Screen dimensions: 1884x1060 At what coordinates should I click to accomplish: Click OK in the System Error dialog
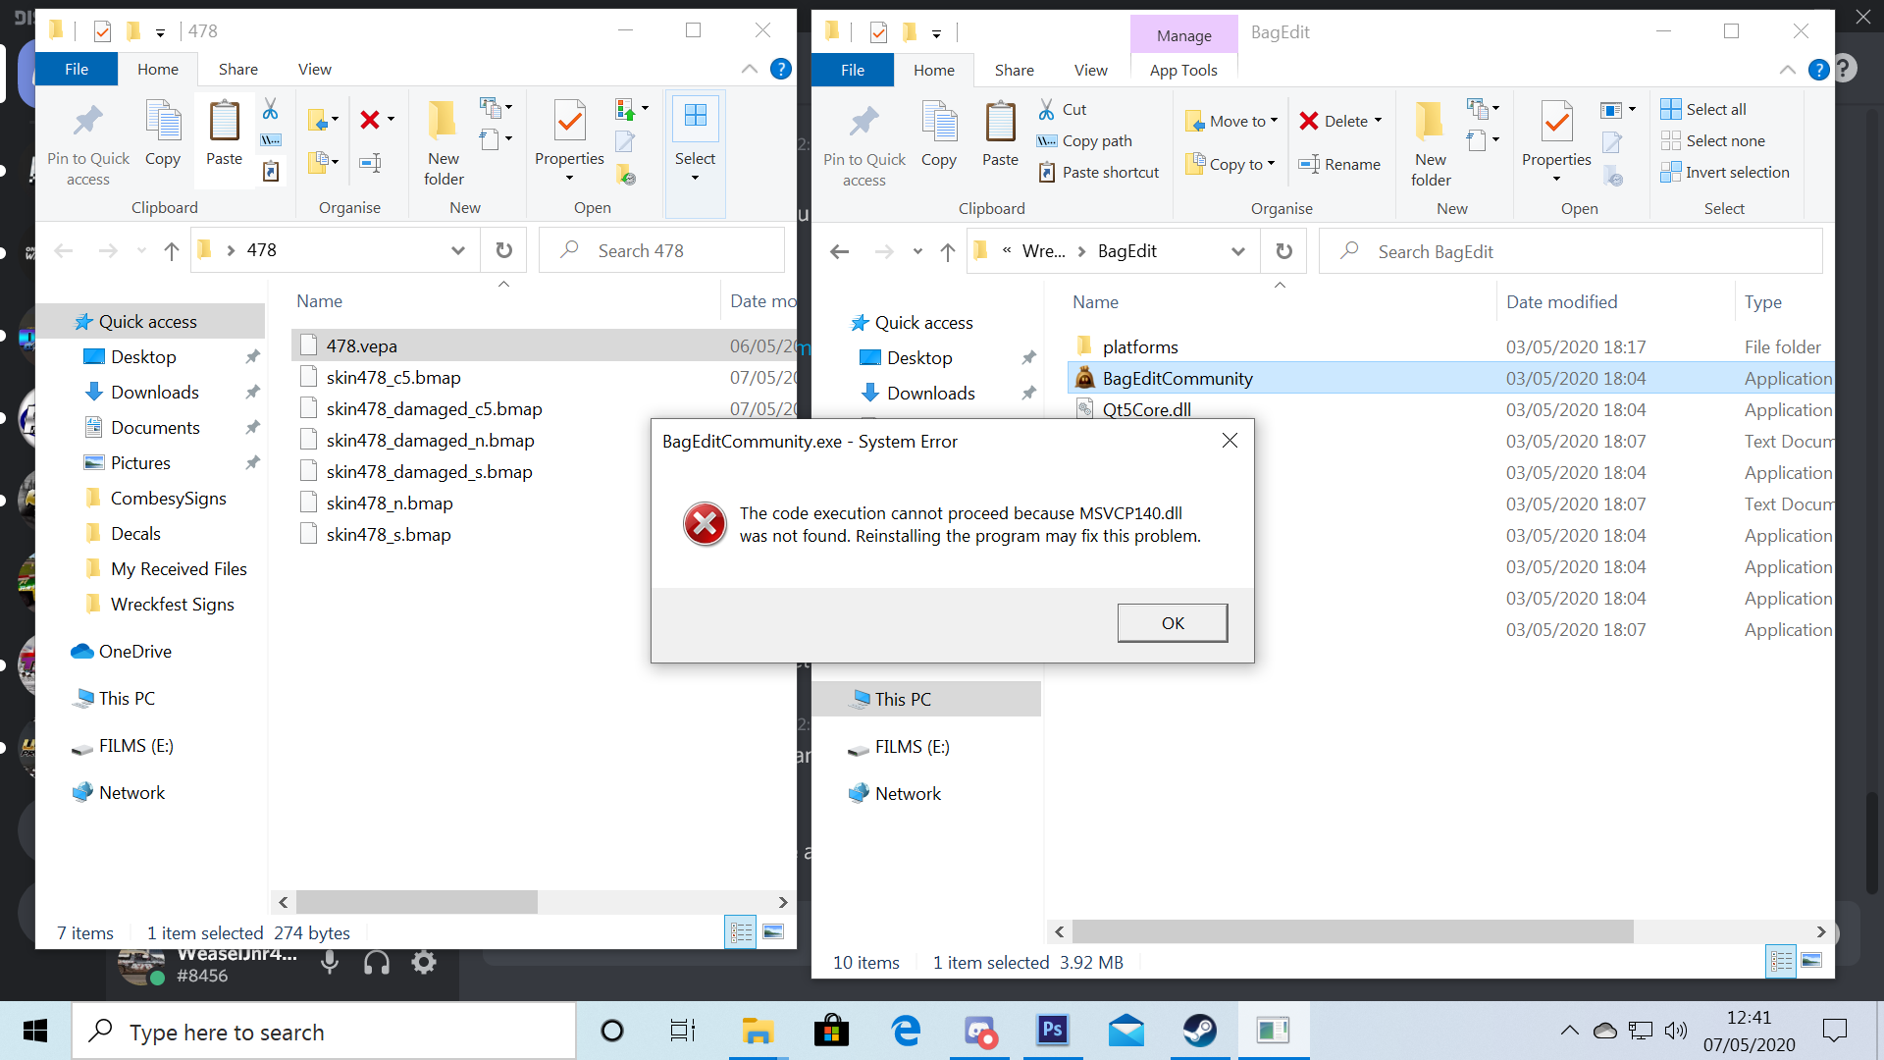pyautogui.click(x=1172, y=623)
